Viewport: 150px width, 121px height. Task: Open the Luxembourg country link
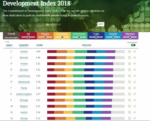[x=24, y=76]
